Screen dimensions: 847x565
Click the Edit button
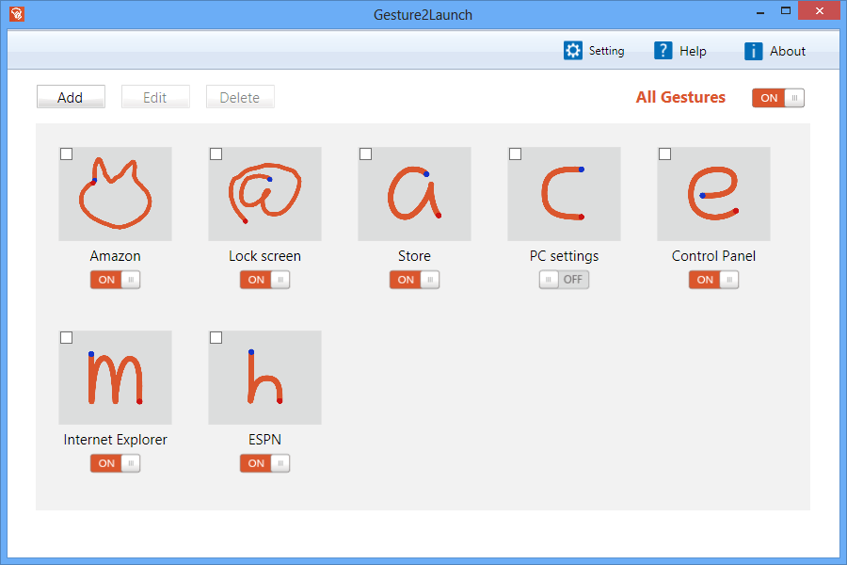point(155,97)
